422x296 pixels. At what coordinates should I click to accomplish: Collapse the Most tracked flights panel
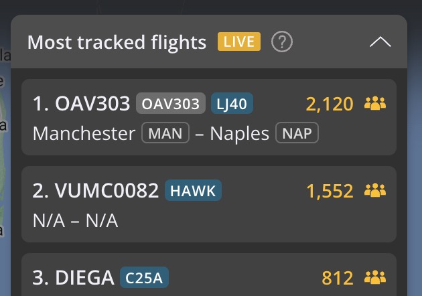click(380, 42)
